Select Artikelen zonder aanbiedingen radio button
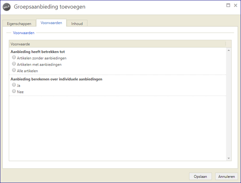Image resolution: width=241 pixels, height=183 pixels. [x=14, y=58]
